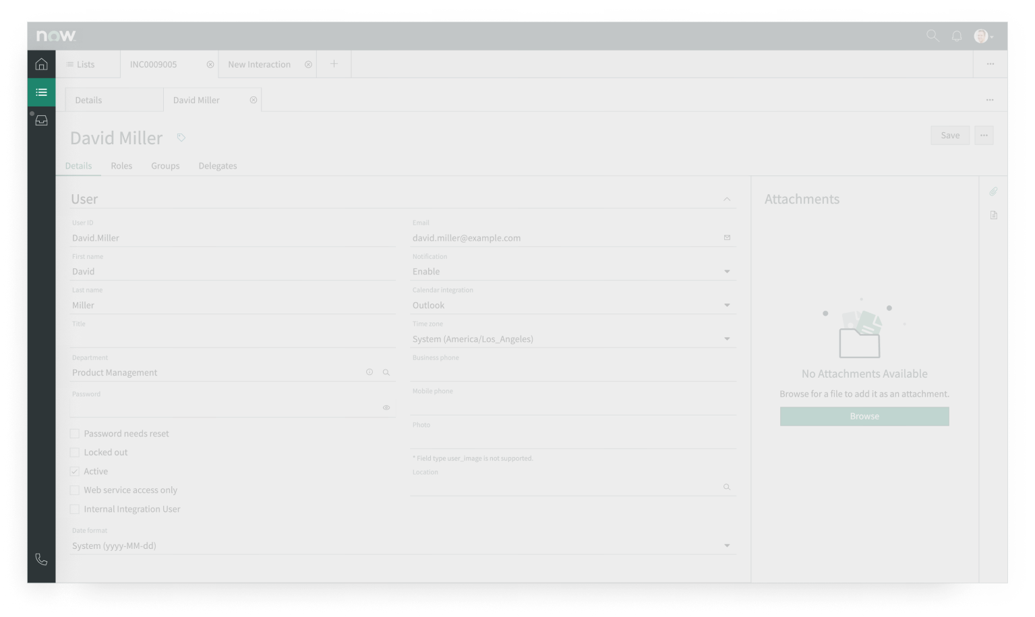The image size is (1035, 617).
Task: Click the Browse button for attachments
Action: pyautogui.click(x=864, y=416)
